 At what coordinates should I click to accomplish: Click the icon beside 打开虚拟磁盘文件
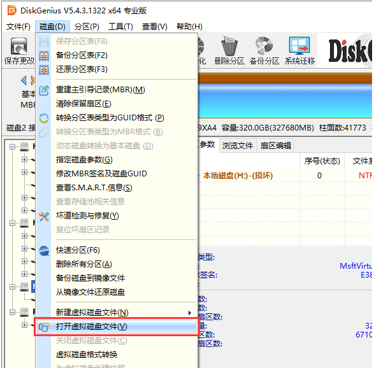44,327
